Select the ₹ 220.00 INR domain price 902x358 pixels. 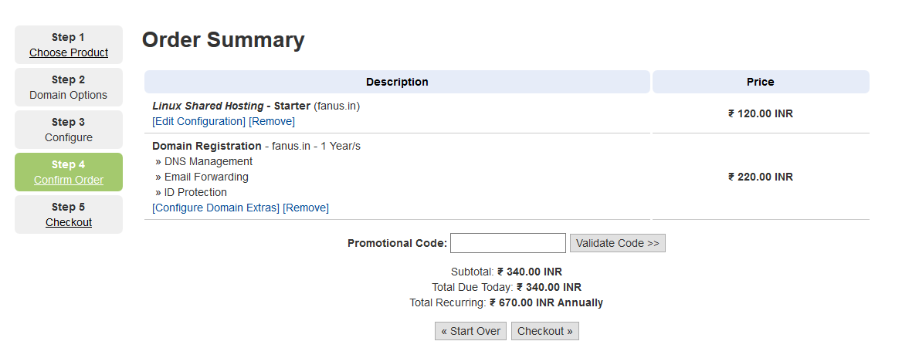point(761,177)
